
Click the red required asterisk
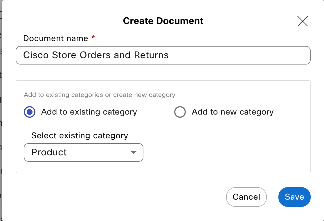tap(93, 38)
